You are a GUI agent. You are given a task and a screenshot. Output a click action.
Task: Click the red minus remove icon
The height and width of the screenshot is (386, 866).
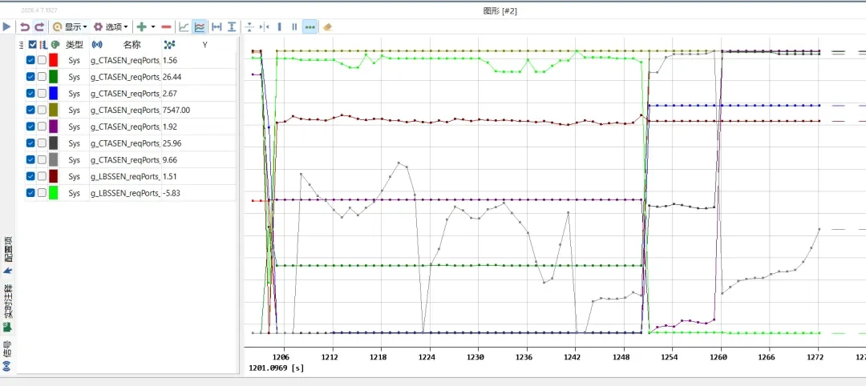coord(166,26)
